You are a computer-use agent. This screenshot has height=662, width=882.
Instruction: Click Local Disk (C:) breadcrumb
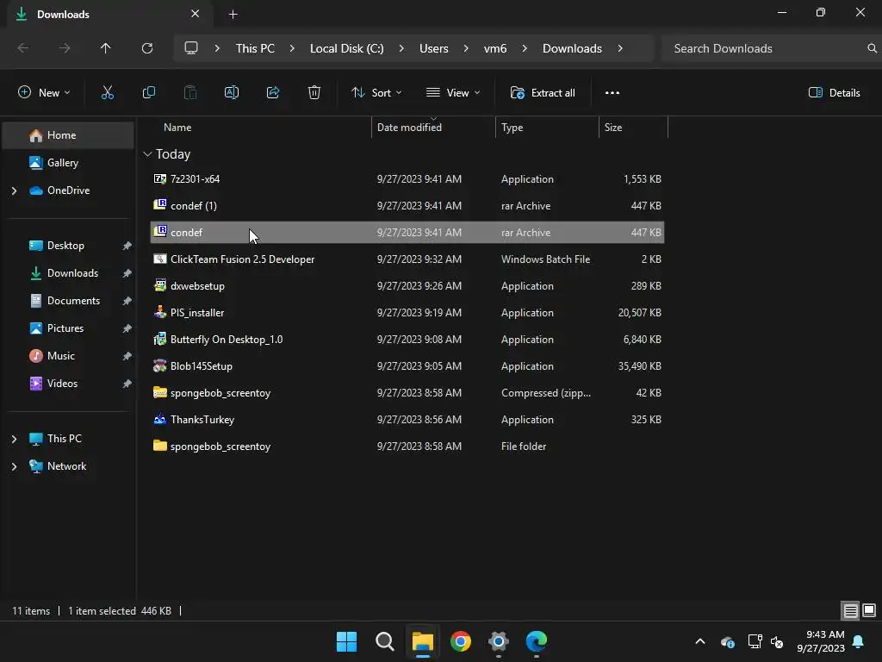(346, 48)
